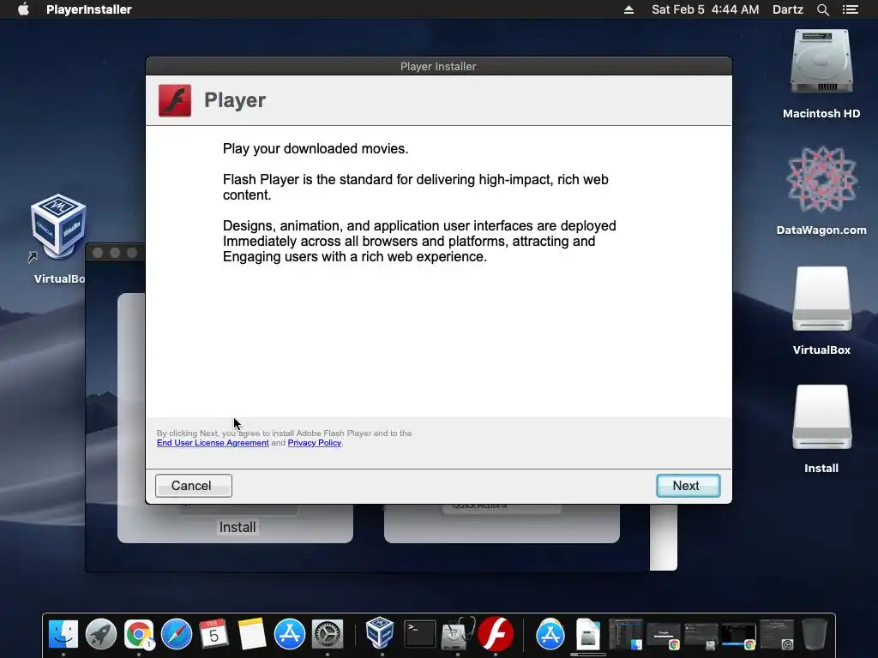Click the Install label in the background window
Viewport: 878px width, 658px height.
(x=238, y=527)
